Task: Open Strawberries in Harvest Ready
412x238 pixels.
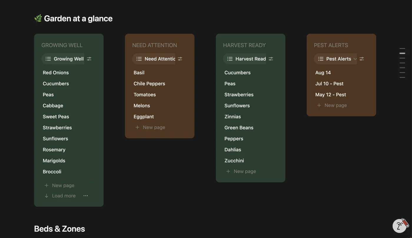Action: click(x=239, y=94)
